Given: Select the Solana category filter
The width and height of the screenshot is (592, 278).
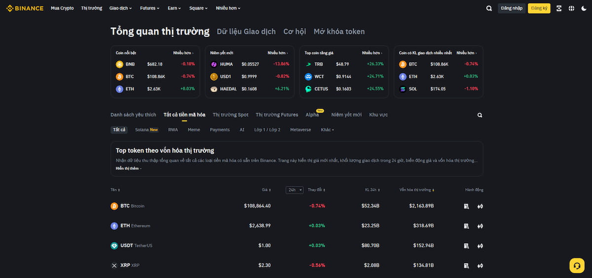Looking at the screenshot, I should coord(147,130).
